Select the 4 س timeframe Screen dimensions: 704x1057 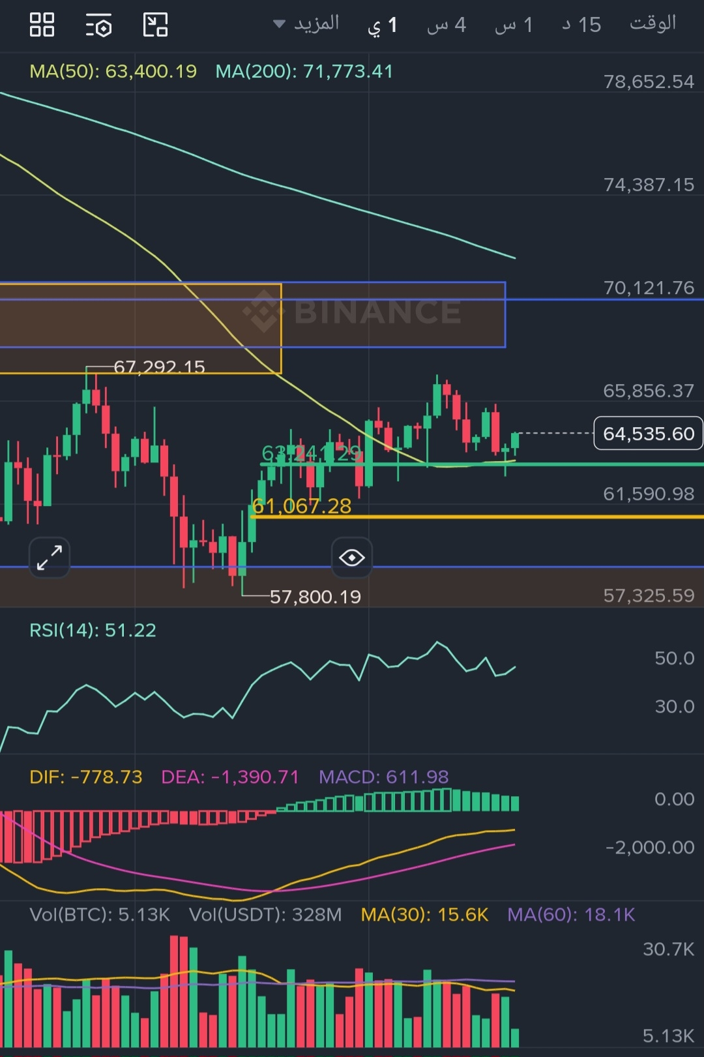447,25
